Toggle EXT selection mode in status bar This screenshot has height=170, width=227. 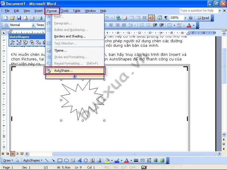[x=124, y=167]
